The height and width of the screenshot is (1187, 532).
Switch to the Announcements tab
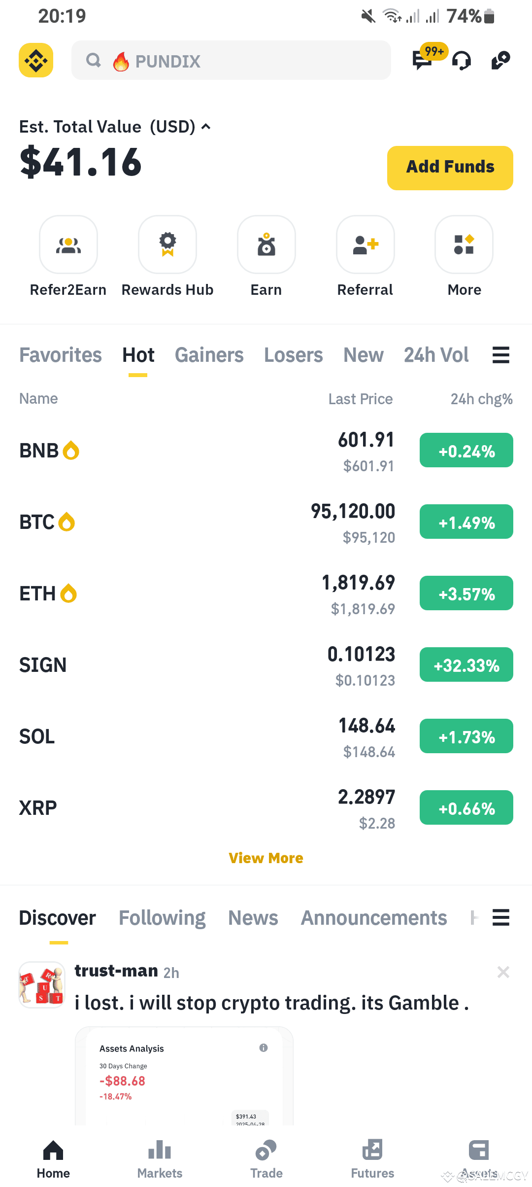pyautogui.click(x=374, y=918)
